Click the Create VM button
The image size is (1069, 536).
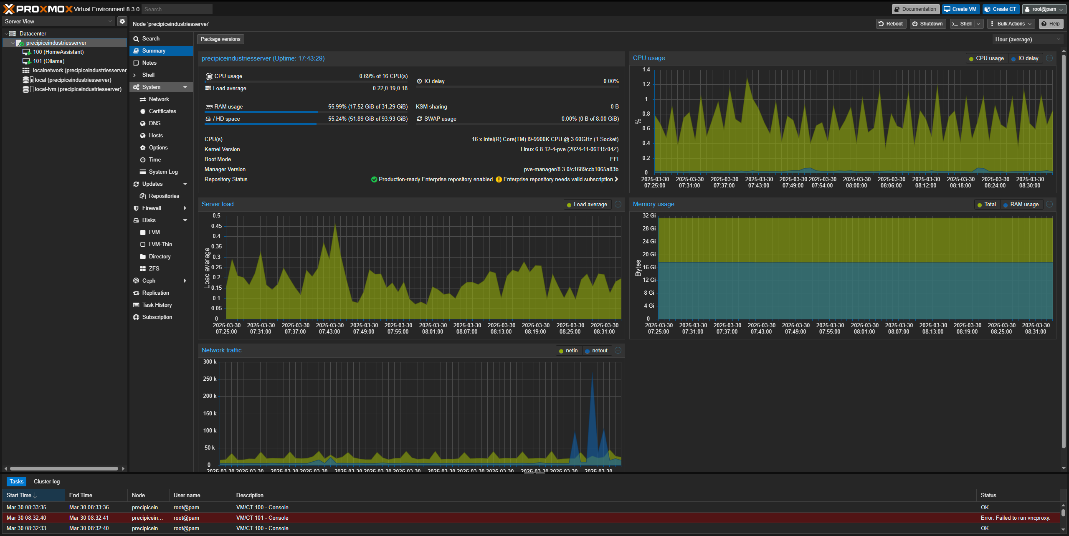tap(960, 9)
